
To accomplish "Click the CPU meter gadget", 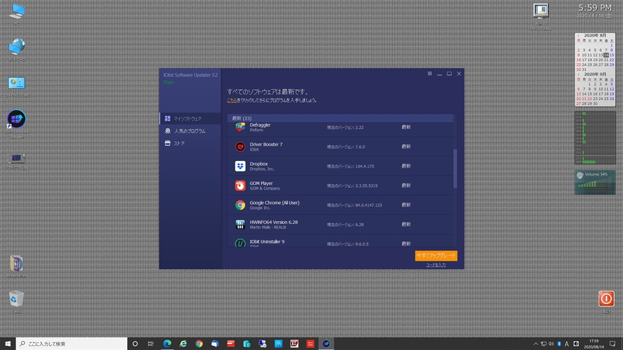I will [595, 138].
